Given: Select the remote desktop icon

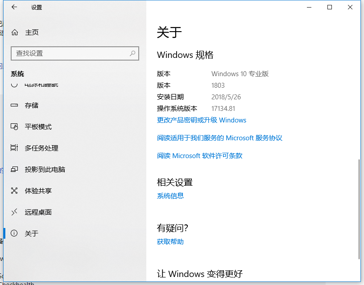Looking at the screenshot, I should (14, 212).
